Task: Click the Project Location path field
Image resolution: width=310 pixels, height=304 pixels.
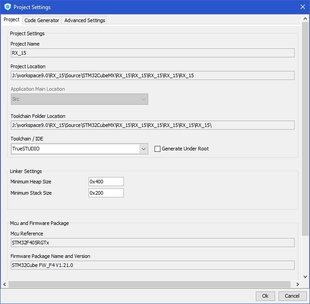Action: point(152,75)
